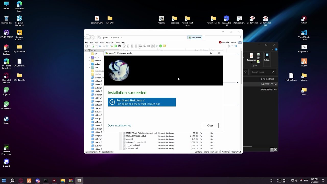Screen dimensions: 327x184
Task: Expand the update folder in tree
Action: [89, 64]
